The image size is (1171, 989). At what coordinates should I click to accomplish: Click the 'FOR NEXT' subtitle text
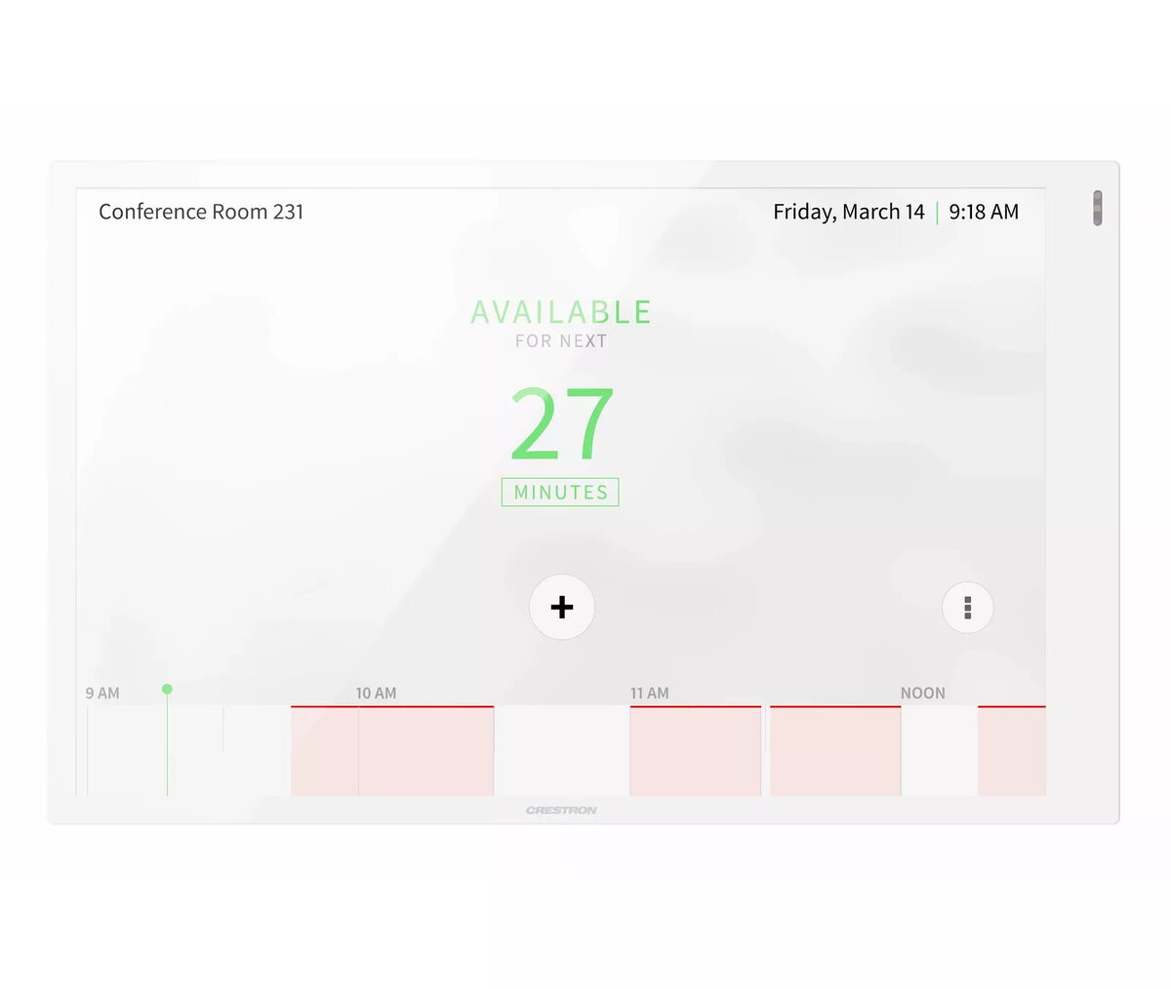pyautogui.click(x=561, y=341)
